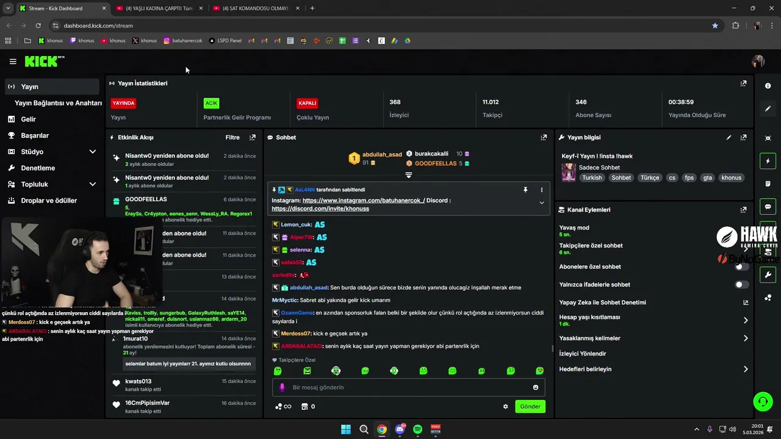Image resolution: width=781 pixels, height=439 pixels.
Task: Open pinned message three-dot options
Action: pos(541,190)
